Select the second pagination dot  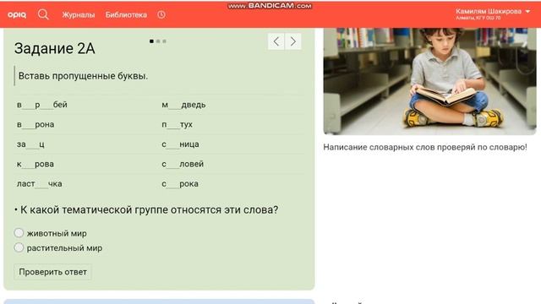point(158,41)
